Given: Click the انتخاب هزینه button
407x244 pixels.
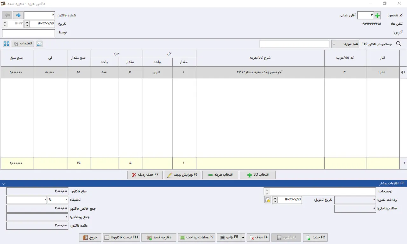Looking at the screenshot, I should coord(220,175).
